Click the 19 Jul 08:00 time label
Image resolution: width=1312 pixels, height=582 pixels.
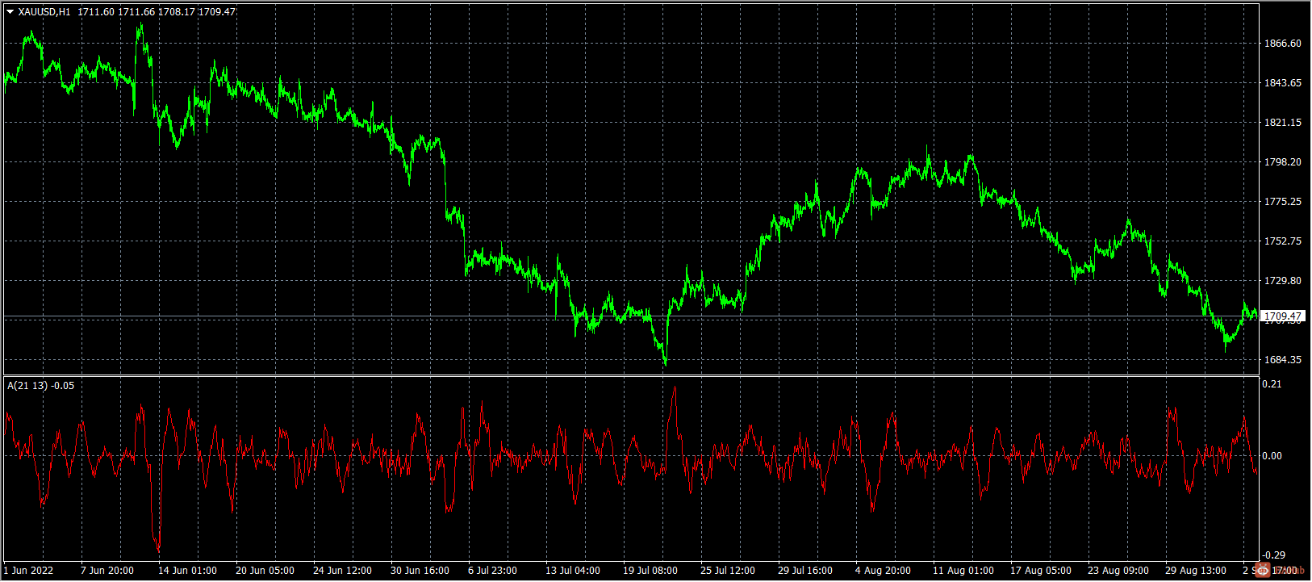[x=650, y=571]
